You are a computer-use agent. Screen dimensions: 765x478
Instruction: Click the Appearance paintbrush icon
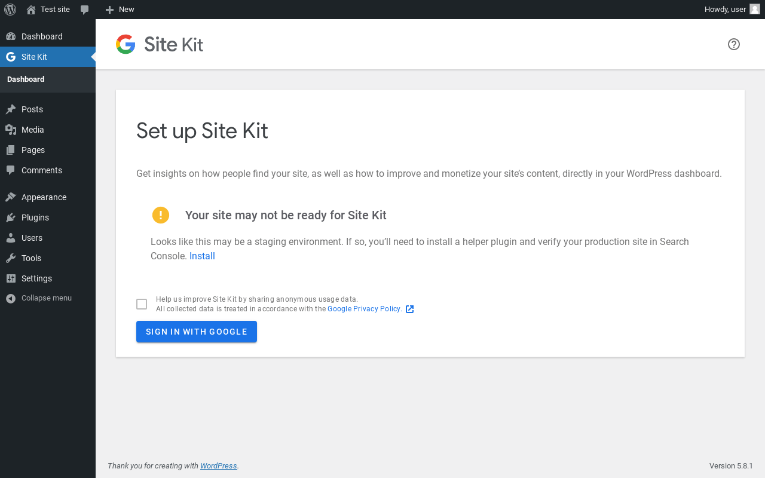(x=11, y=197)
